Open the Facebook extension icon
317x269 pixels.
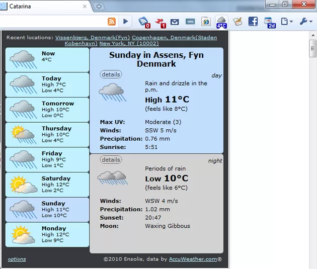pyautogui.click(x=253, y=22)
